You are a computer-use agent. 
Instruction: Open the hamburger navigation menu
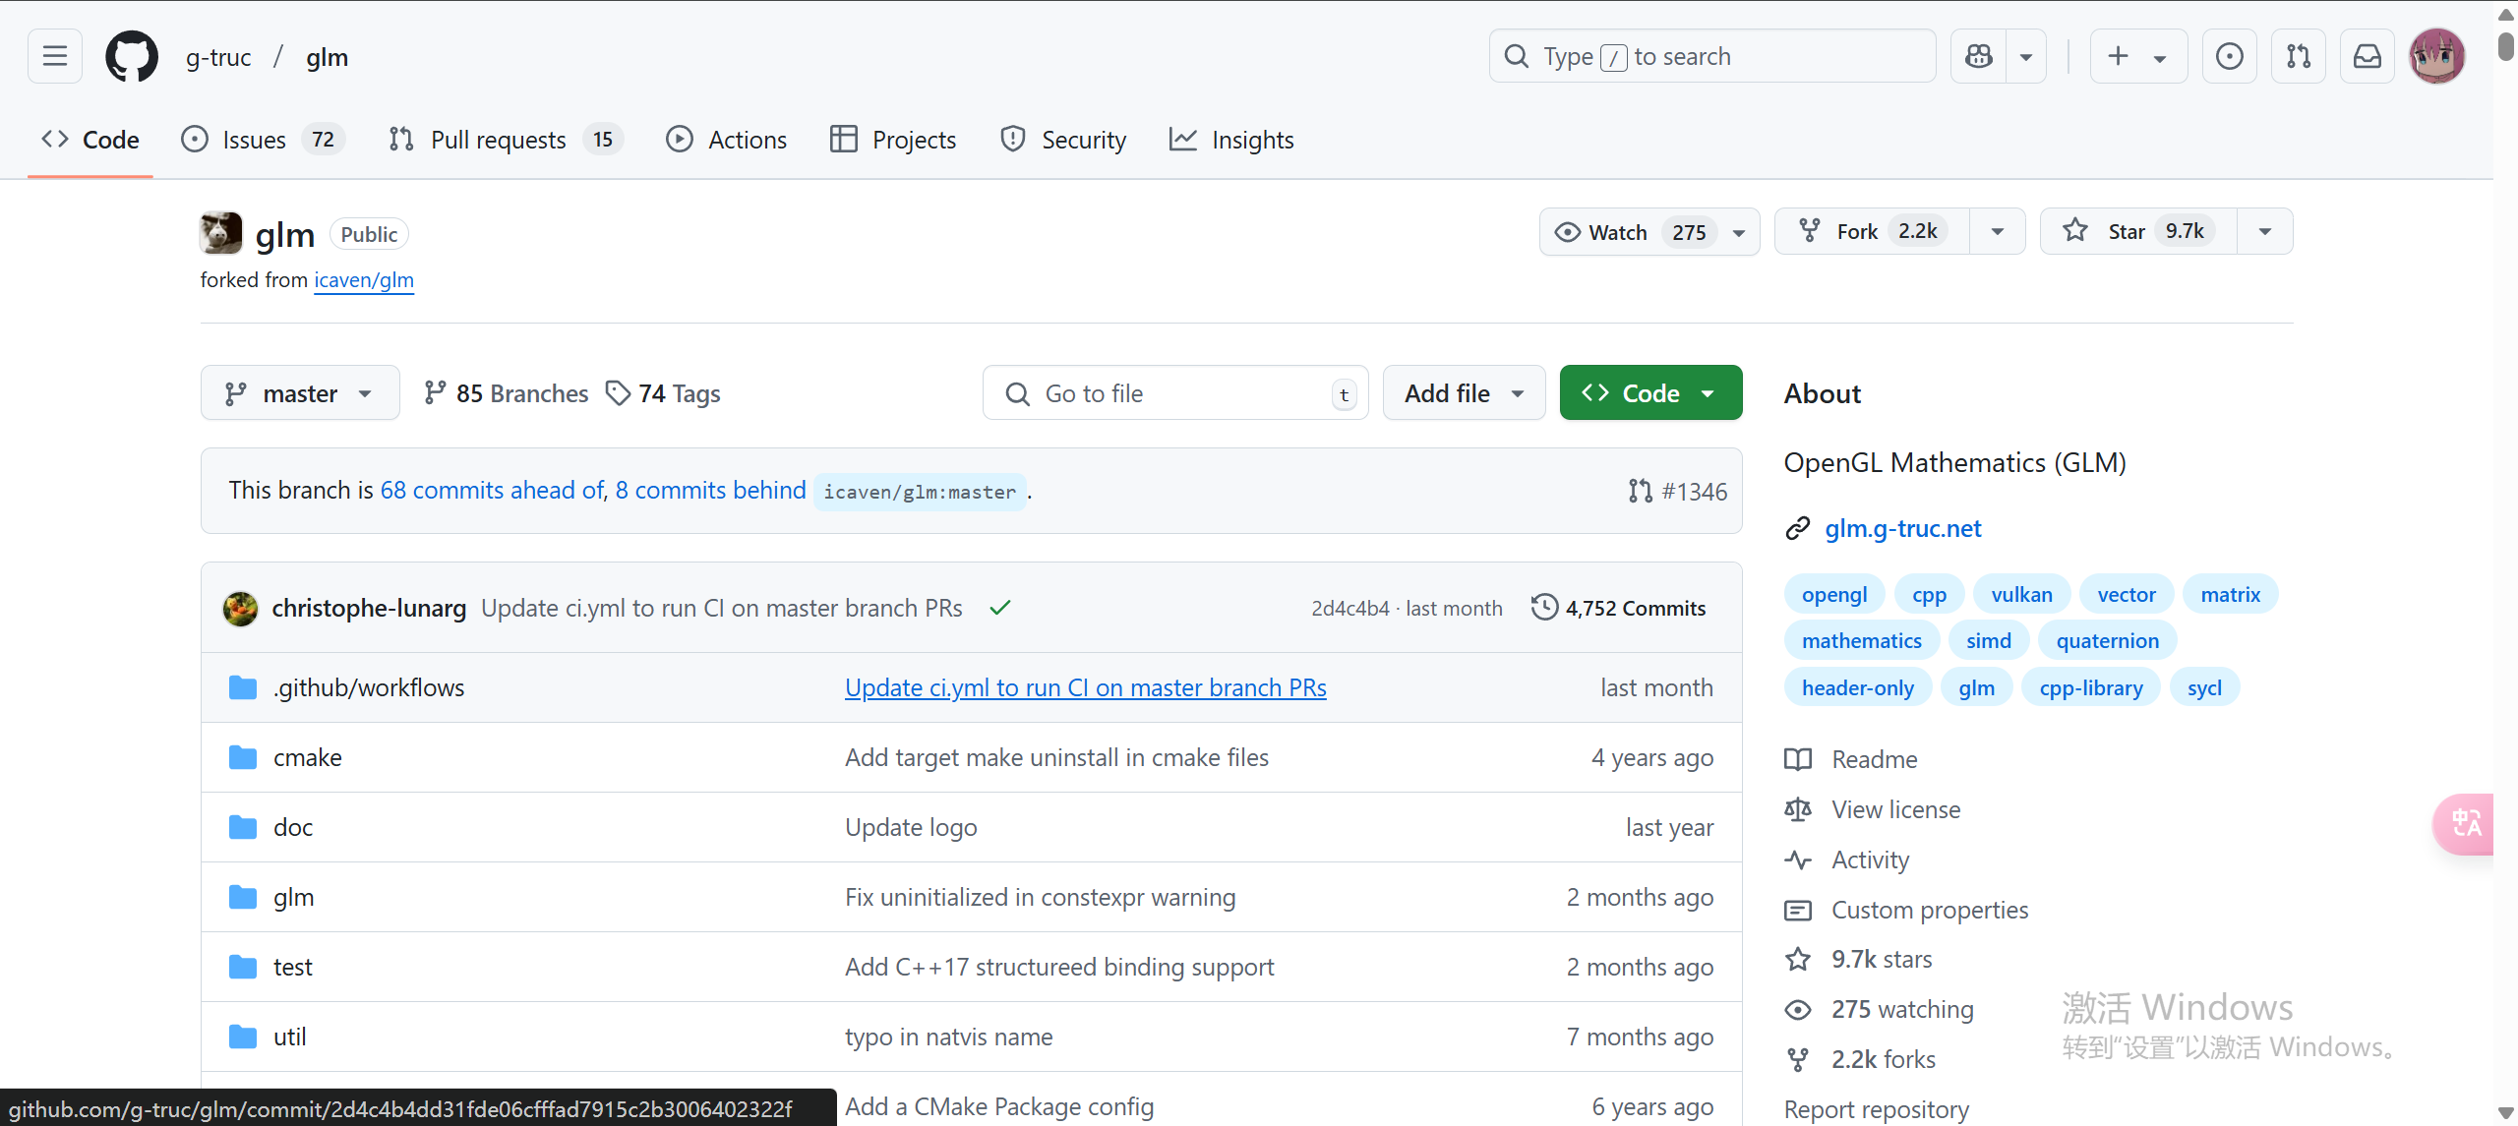pyautogui.click(x=55, y=56)
